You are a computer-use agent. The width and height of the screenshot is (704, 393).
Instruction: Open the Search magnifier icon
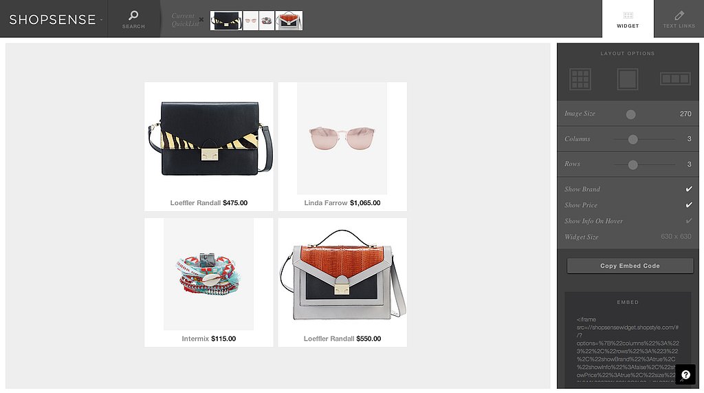[133, 15]
